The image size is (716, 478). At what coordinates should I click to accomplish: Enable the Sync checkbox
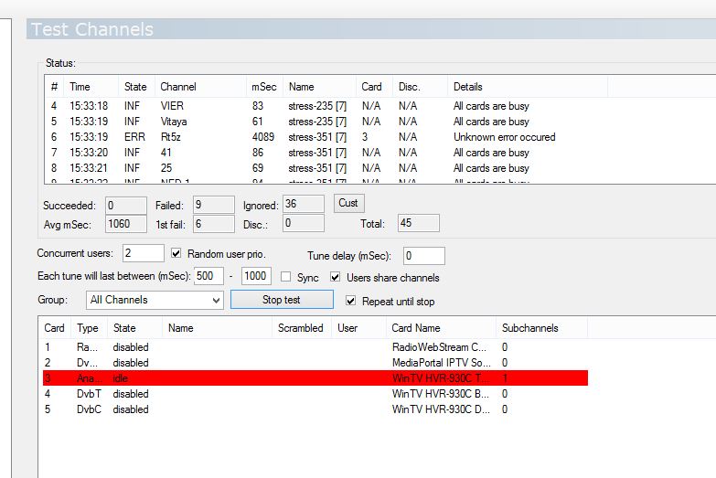pyautogui.click(x=286, y=277)
